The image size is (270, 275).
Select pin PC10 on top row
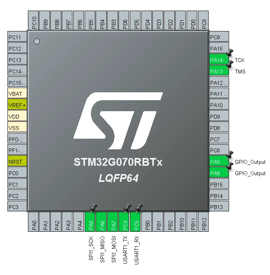33,20
